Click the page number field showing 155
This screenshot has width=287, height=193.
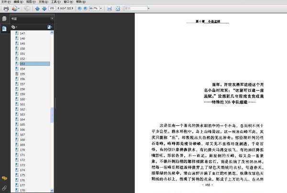point(52,9)
